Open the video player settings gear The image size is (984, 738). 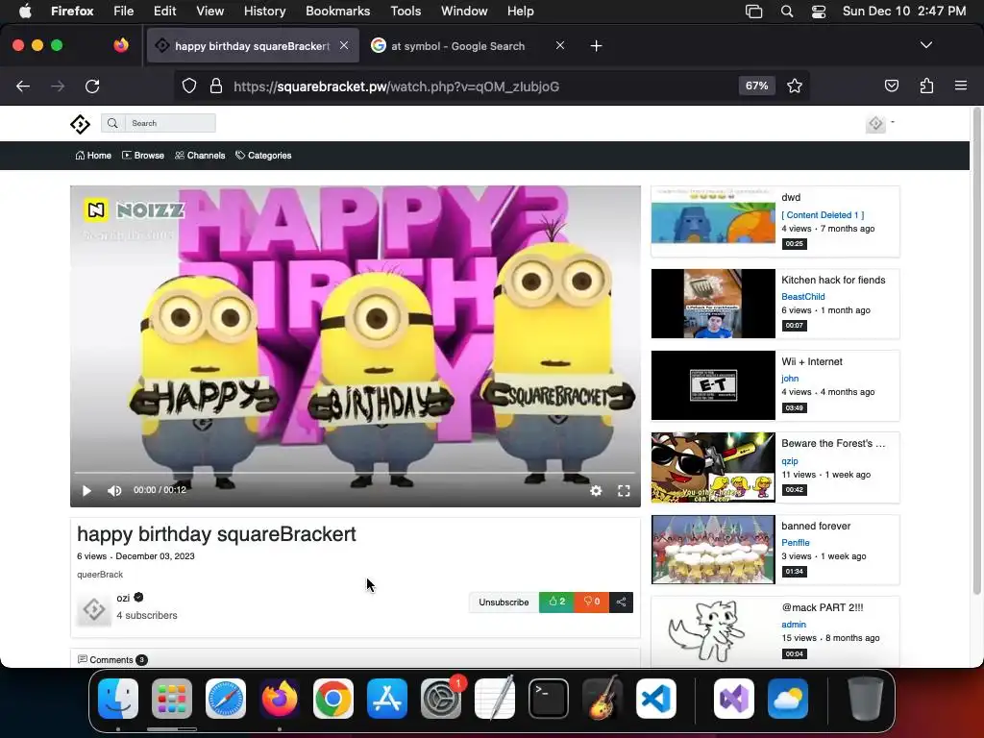[x=596, y=491]
